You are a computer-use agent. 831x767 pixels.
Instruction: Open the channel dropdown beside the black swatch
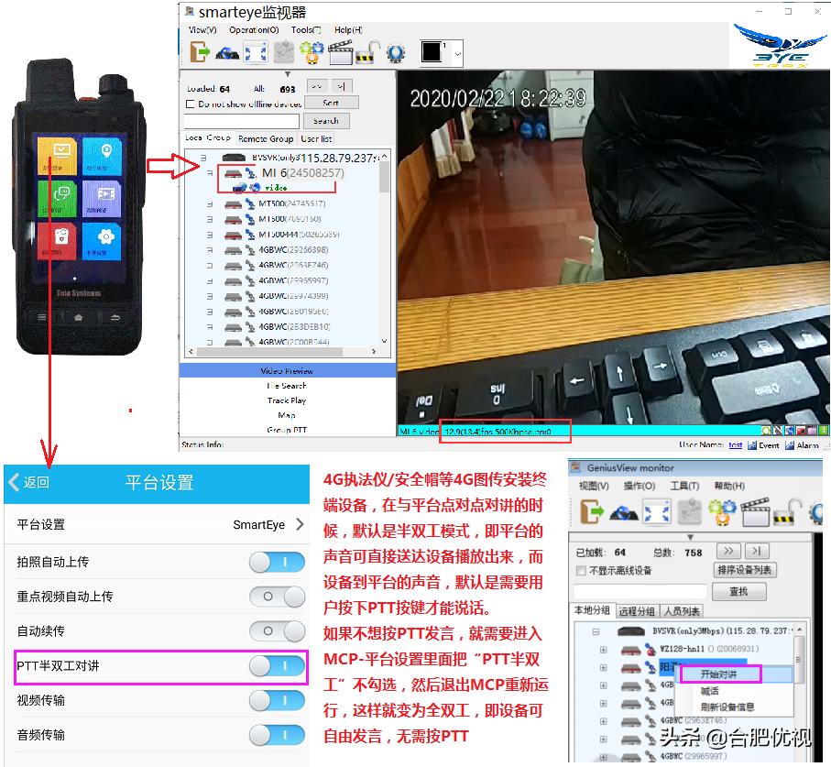coord(456,52)
